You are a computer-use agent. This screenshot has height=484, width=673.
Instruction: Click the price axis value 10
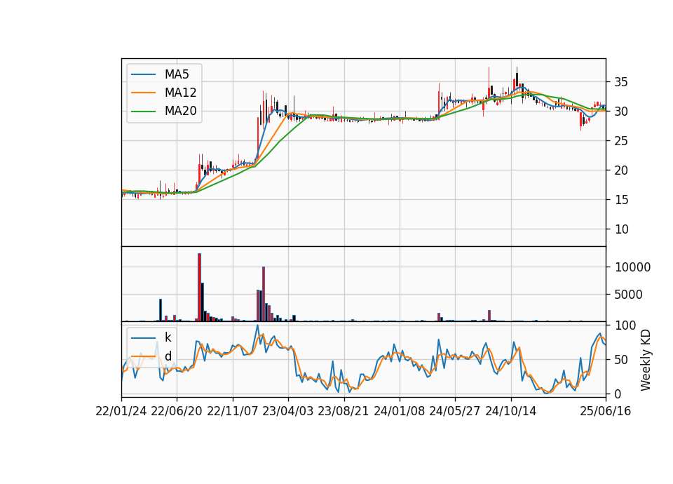pyautogui.click(x=621, y=229)
